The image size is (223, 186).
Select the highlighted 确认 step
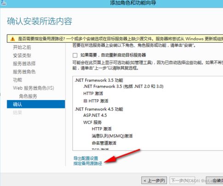point(36,104)
